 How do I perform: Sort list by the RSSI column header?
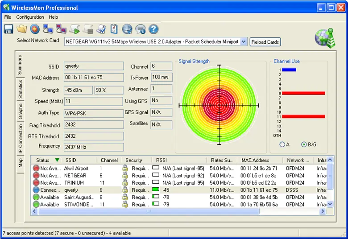tap(162, 160)
